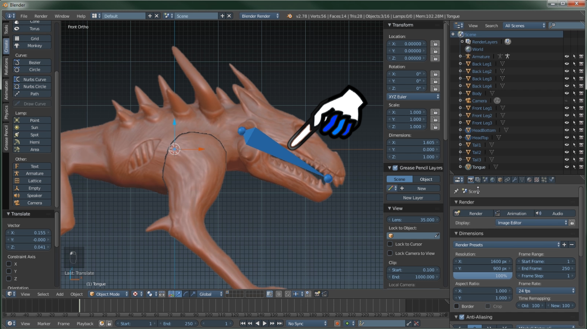
Task: Click the Render button in Render panel
Action: 473,213
